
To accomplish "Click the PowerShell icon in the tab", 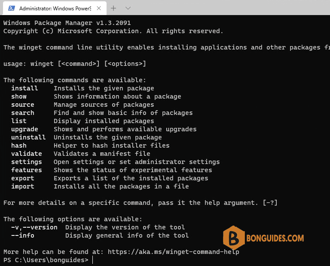I will [11, 8].
